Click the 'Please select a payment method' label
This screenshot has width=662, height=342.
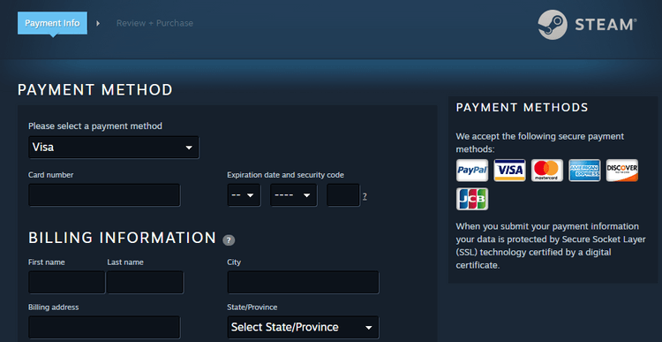(x=95, y=126)
